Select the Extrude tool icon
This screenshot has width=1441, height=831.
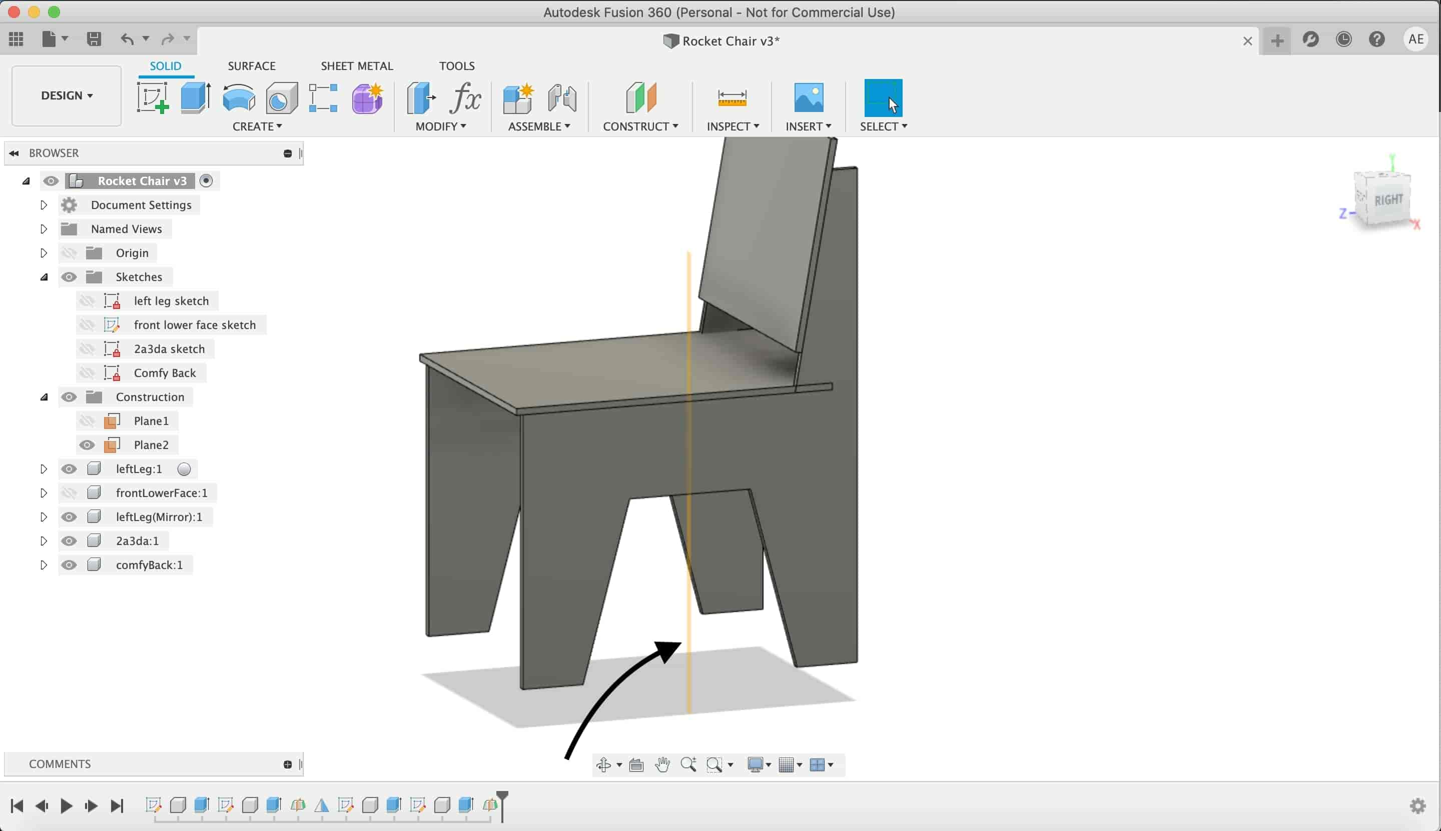point(196,97)
